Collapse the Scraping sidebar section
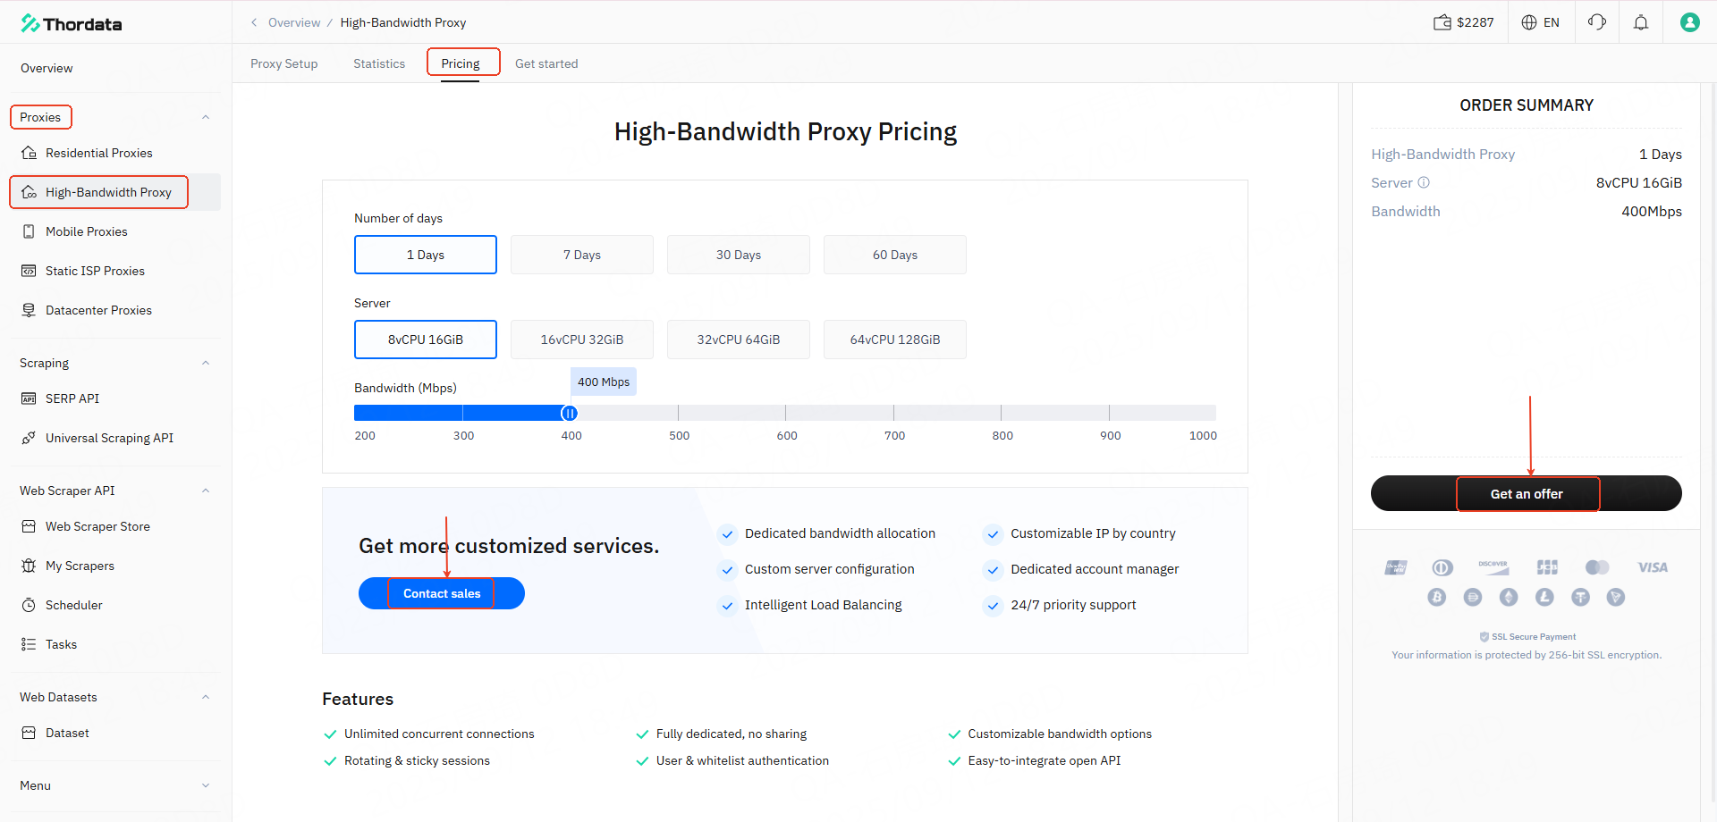The height and width of the screenshot is (822, 1717). pyautogui.click(x=206, y=363)
